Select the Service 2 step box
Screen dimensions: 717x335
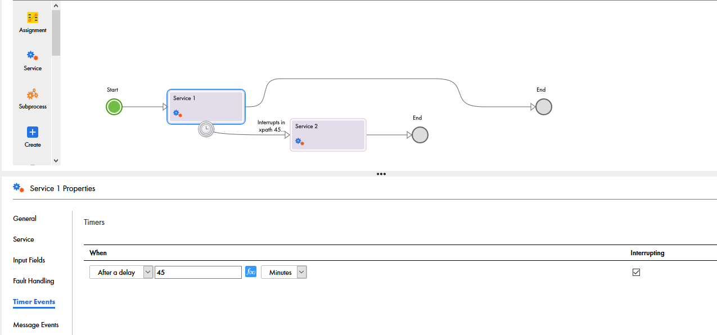tap(328, 135)
